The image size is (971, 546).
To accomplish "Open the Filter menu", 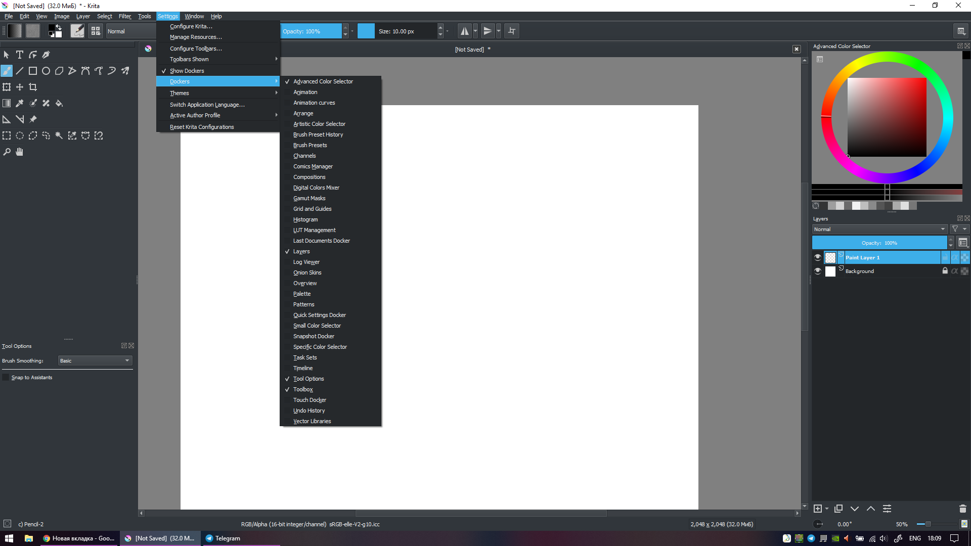I will [x=125, y=16].
